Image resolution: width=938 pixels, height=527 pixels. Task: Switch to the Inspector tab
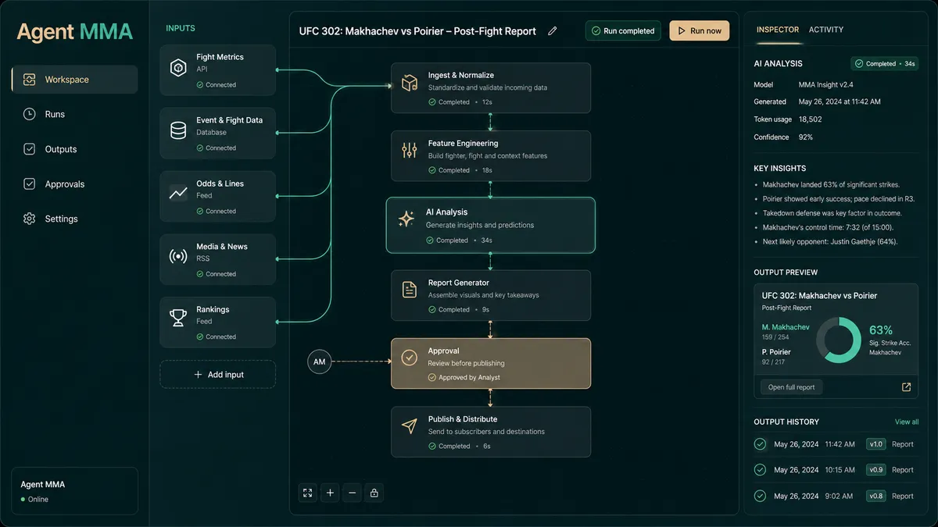pos(778,30)
